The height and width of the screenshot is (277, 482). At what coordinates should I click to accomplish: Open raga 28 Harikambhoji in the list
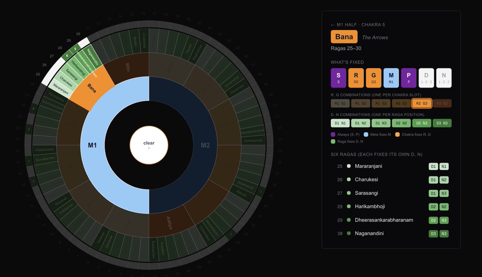(391, 207)
